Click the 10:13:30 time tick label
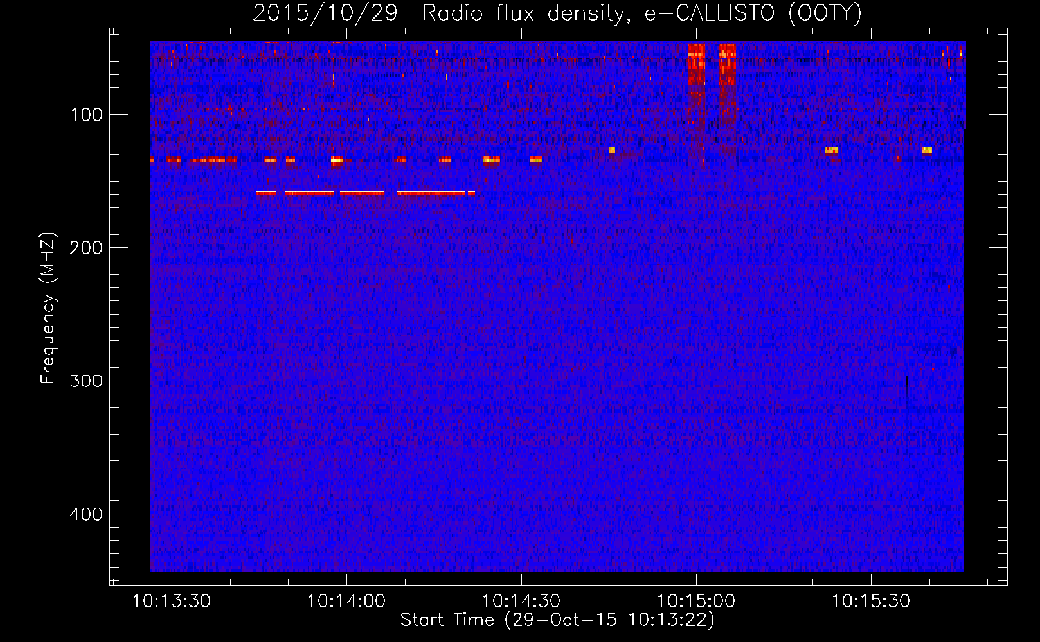 click(172, 601)
